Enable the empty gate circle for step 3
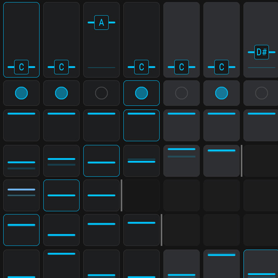 tap(101, 93)
